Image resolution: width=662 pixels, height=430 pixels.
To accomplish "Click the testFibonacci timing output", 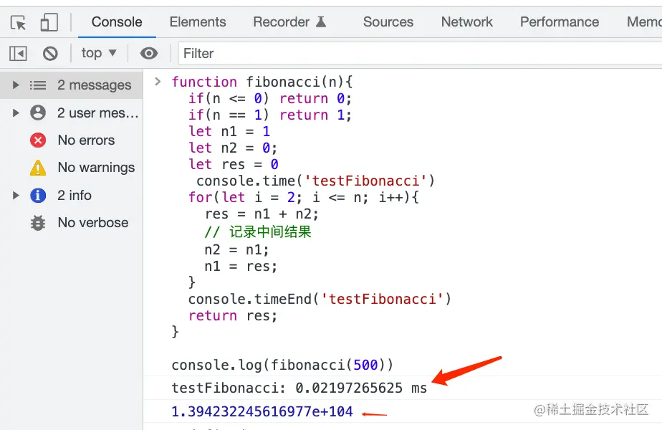I will pyautogui.click(x=299, y=388).
